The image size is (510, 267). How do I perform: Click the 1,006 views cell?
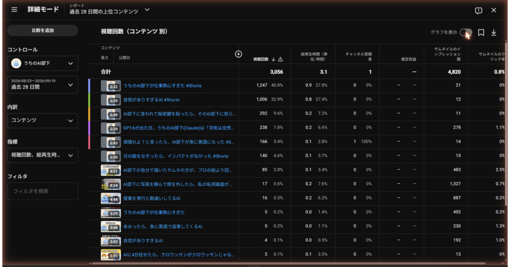coord(261,99)
